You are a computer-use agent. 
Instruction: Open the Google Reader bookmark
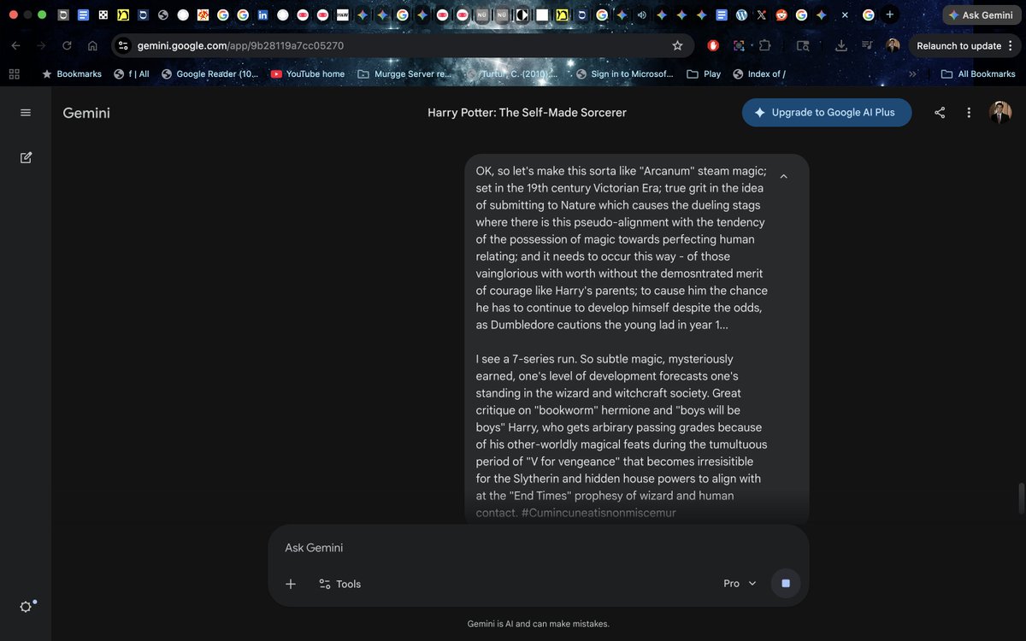(210, 74)
